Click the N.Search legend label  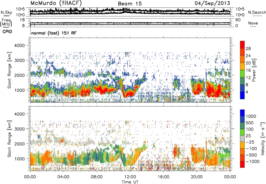[257, 12]
